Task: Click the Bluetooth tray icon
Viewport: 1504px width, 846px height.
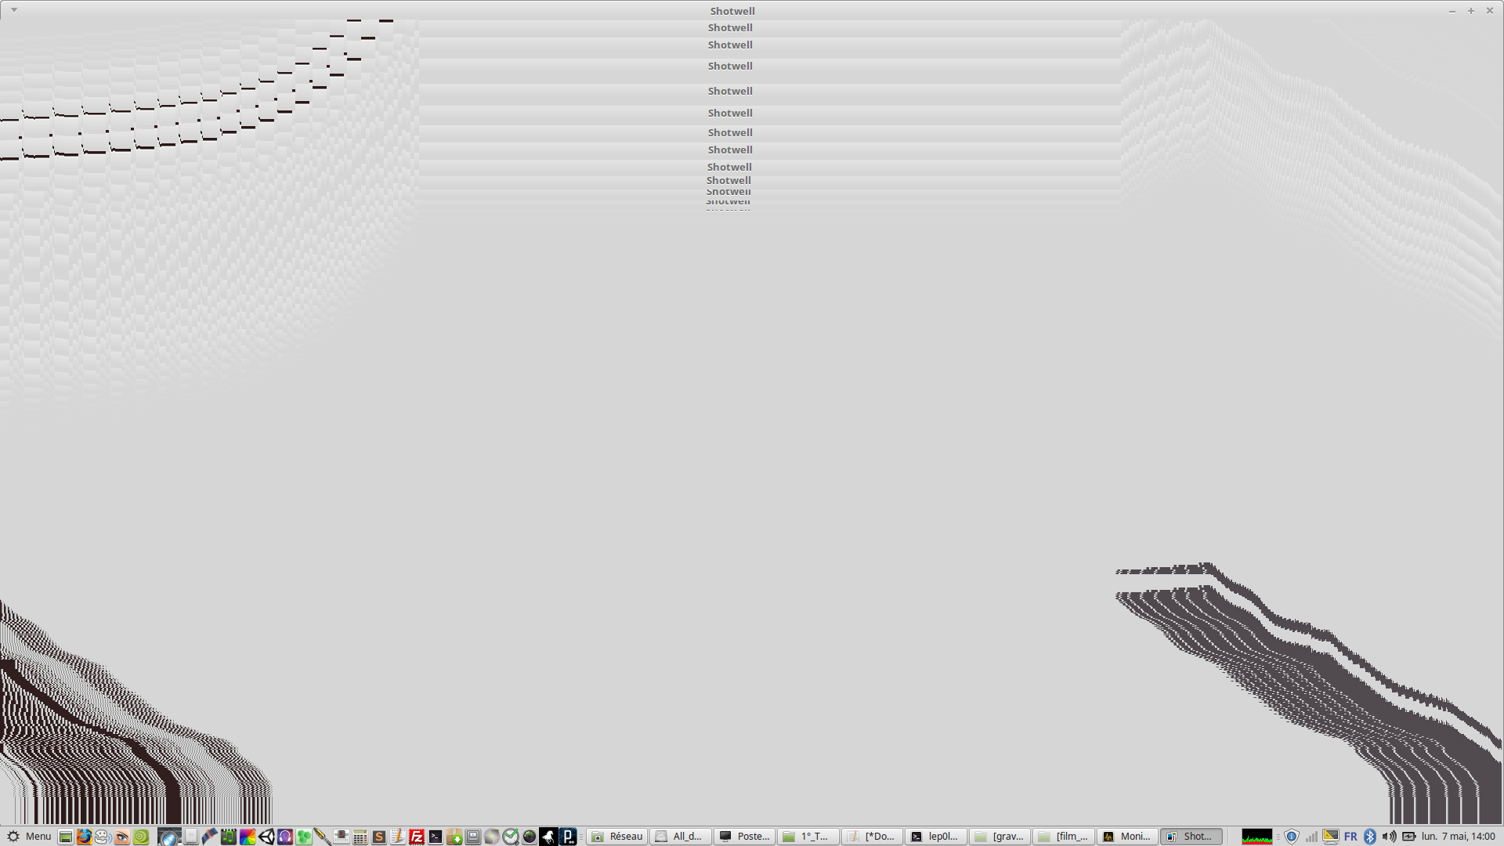Action: click(1370, 837)
